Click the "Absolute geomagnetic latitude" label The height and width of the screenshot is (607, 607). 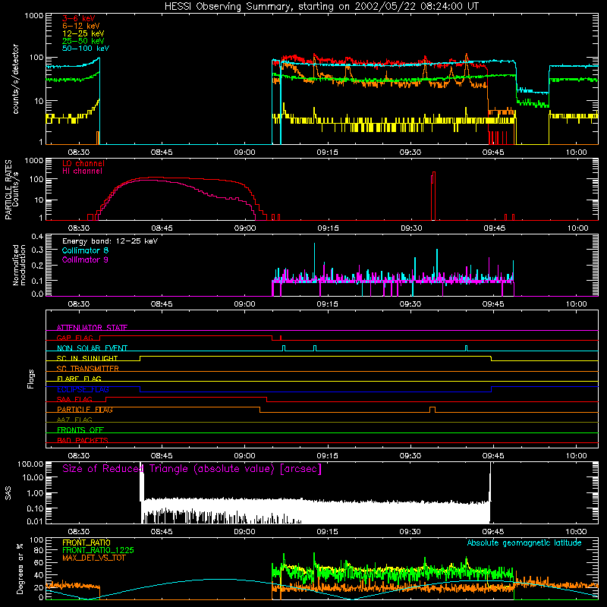[x=524, y=543]
